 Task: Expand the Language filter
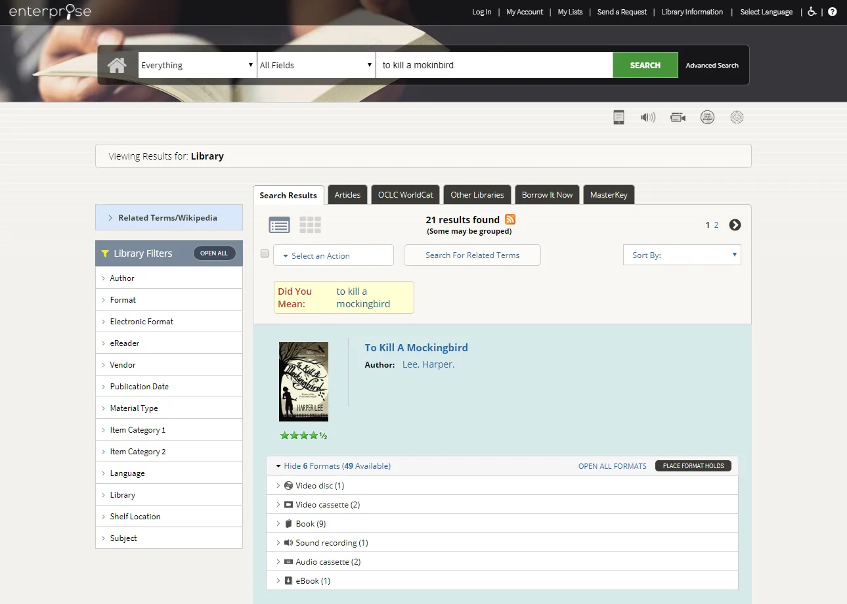169,473
